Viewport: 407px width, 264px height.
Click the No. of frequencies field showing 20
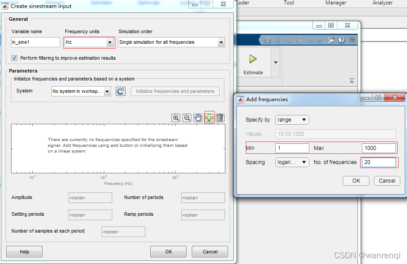(379, 162)
